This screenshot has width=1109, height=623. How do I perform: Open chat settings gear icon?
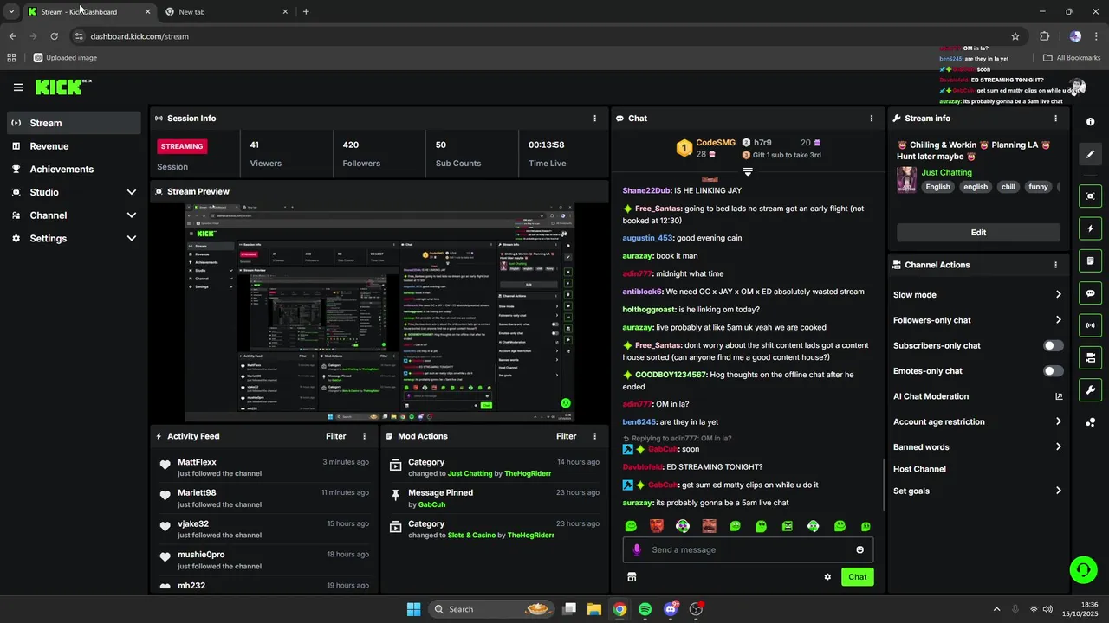click(x=827, y=577)
